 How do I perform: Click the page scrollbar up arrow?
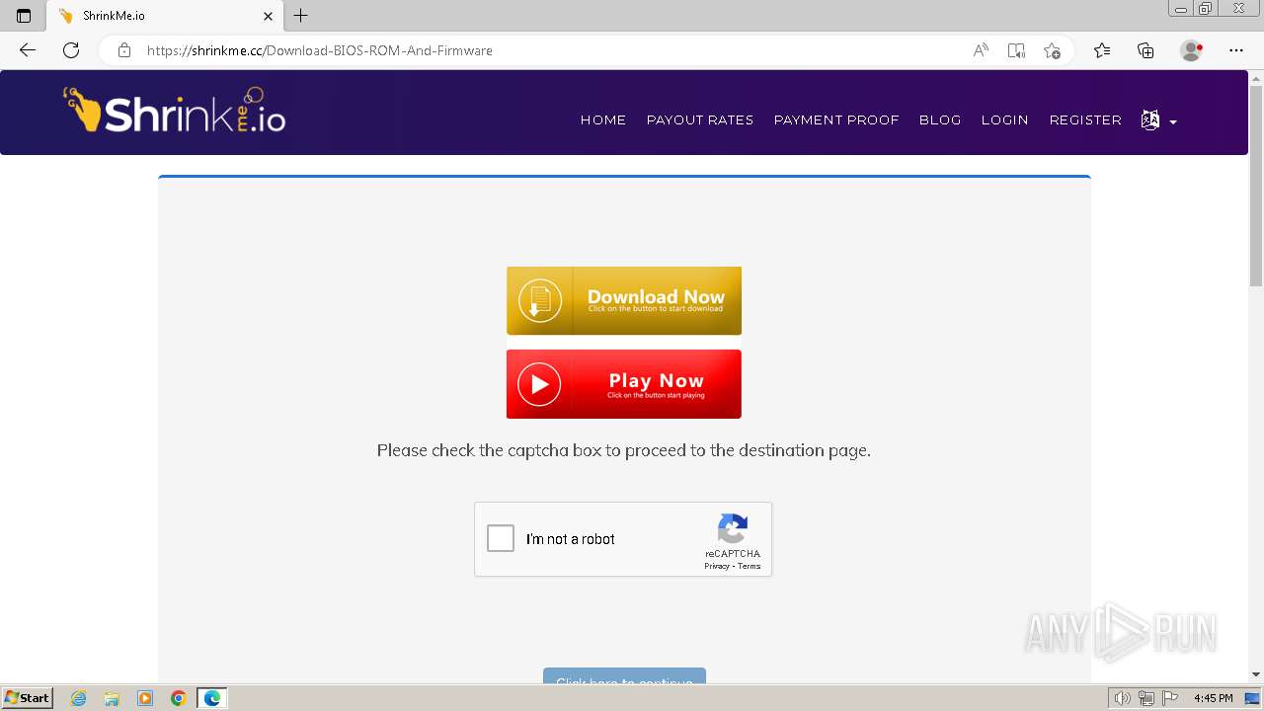[x=1256, y=78]
